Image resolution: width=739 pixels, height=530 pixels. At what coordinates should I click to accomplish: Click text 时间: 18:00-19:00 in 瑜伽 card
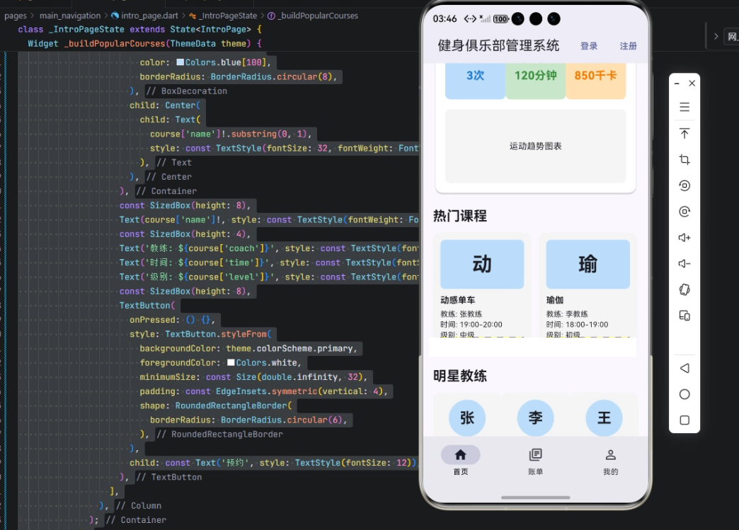click(x=577, y=324)
